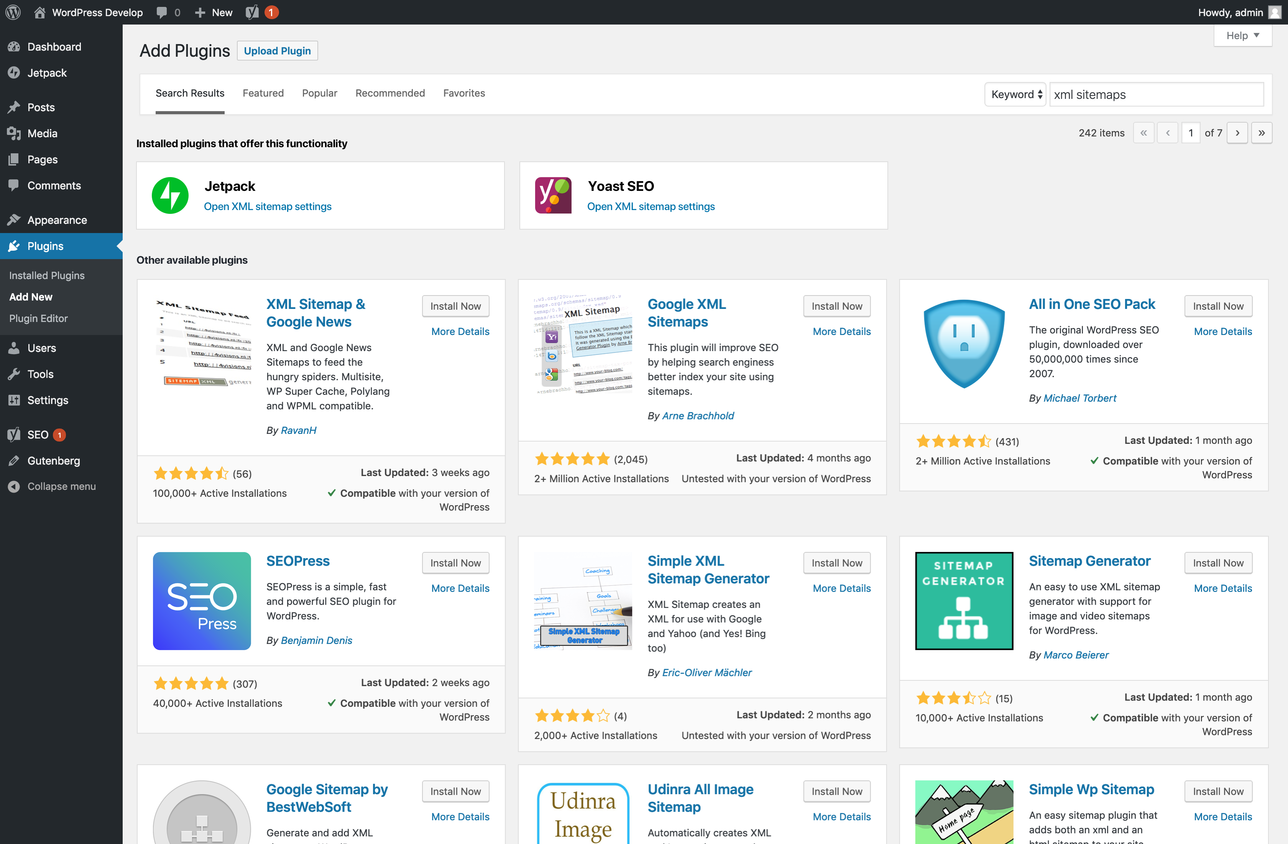The width and height of the screenshot is (1288, 844).
Task: Collapse the admin sidebar menu
Action: (61, 486)
